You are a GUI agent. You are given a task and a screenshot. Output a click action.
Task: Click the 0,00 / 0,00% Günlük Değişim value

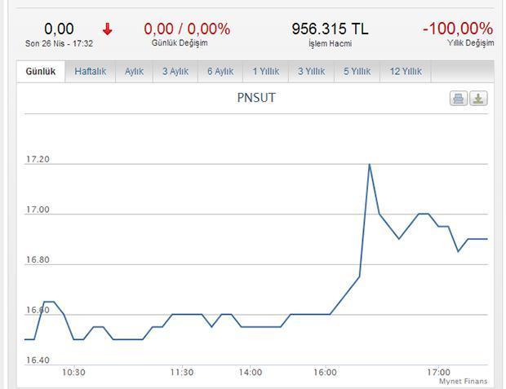coord(187,29)
